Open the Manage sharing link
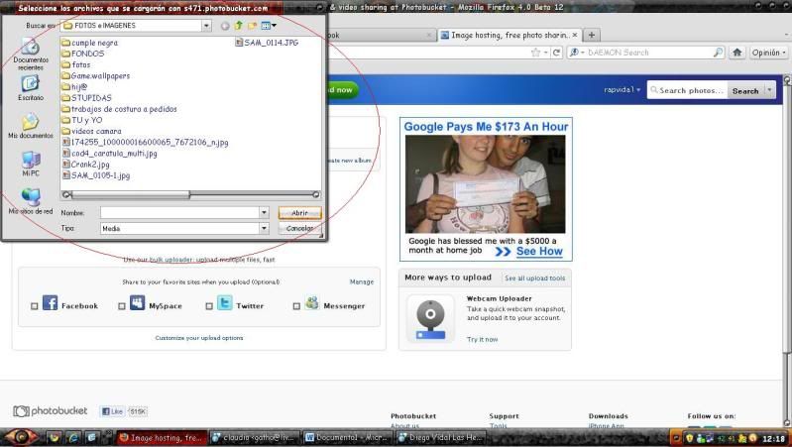Image resolution: width=792 pixels, height=447 pixels. coord(362,281)
